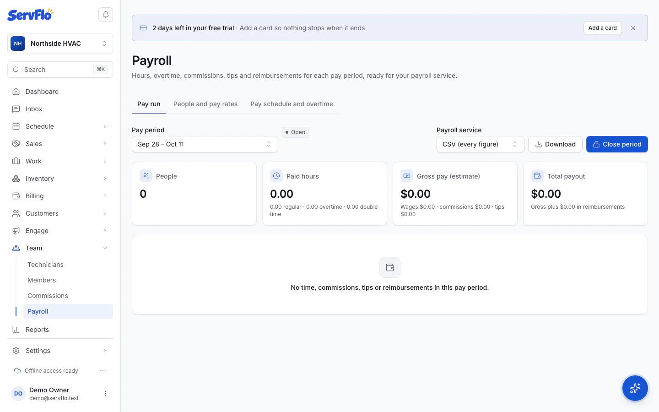Select Payroll in the sidebar

point(68,311)
